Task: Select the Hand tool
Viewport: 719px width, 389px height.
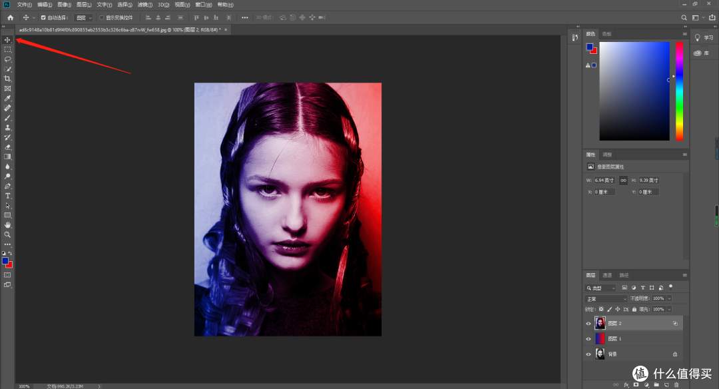Action: [x=7, y=224]
